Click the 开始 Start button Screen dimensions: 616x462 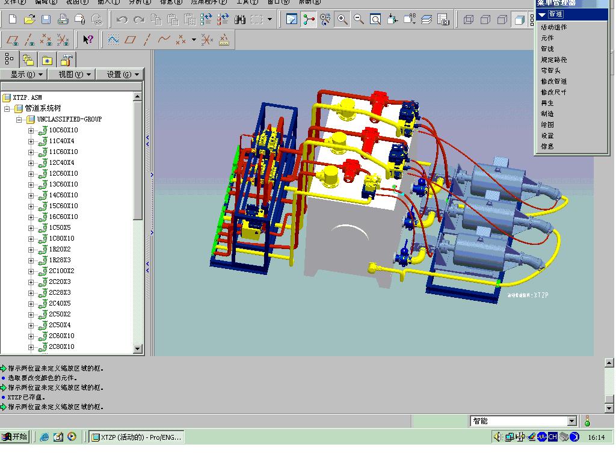pyautogui.click(x=15, y=437)
